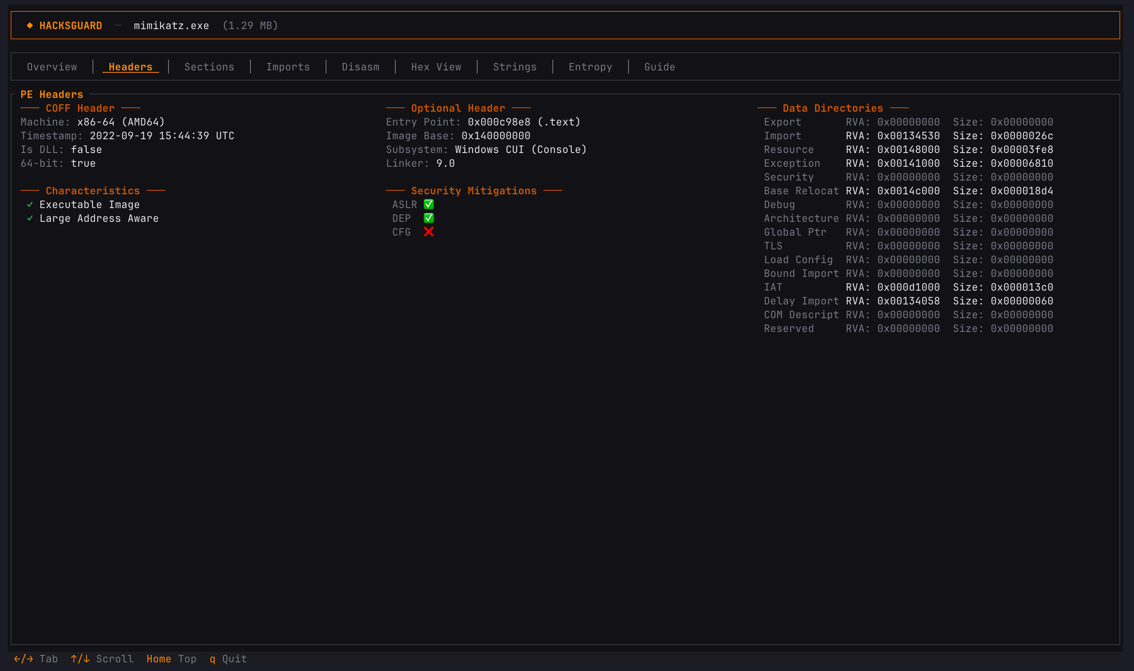The height and width of the screenshot is (671, 1134).
Task: Click the Tab arrows key hint
Action: point(36,659)
